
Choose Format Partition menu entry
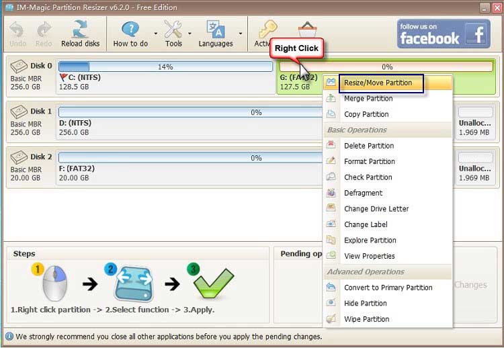[388, 161]
